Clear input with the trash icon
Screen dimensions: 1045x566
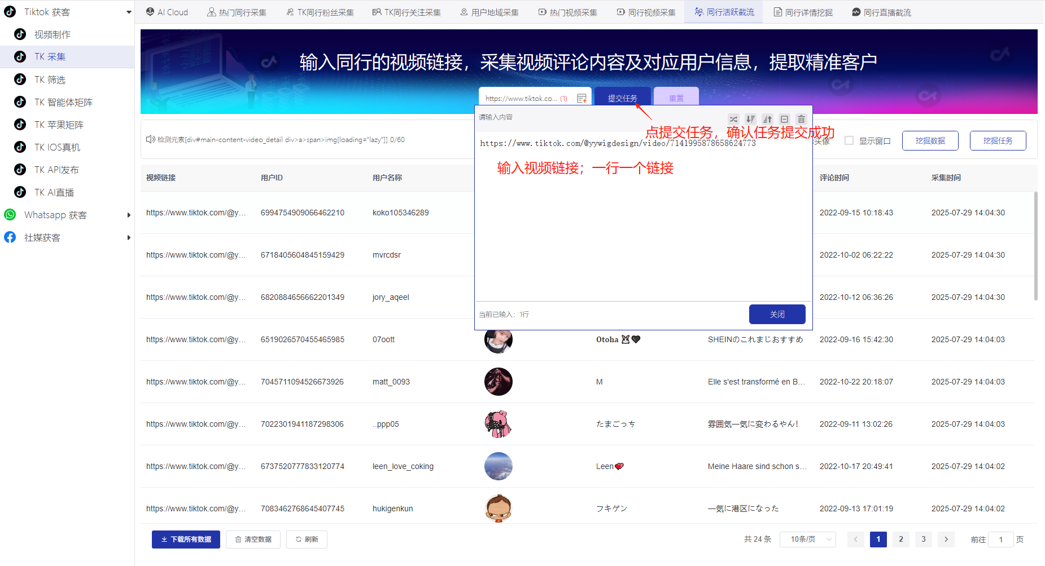(x=801, y=119)
